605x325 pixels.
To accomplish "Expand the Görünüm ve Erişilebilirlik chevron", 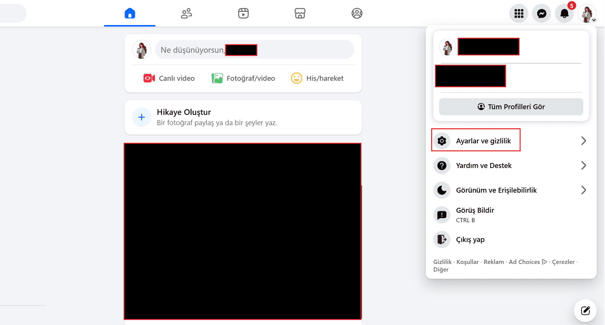I will pyautogui.click(x=584, y=190).
